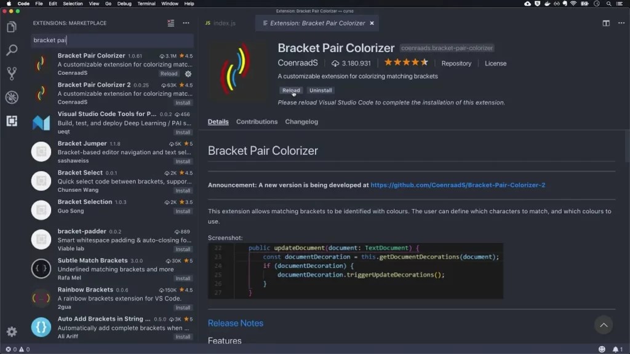Install Bracket Pair Colorizer 2
This screenshot has height=354, width=630.
click(x=183, y=103)
